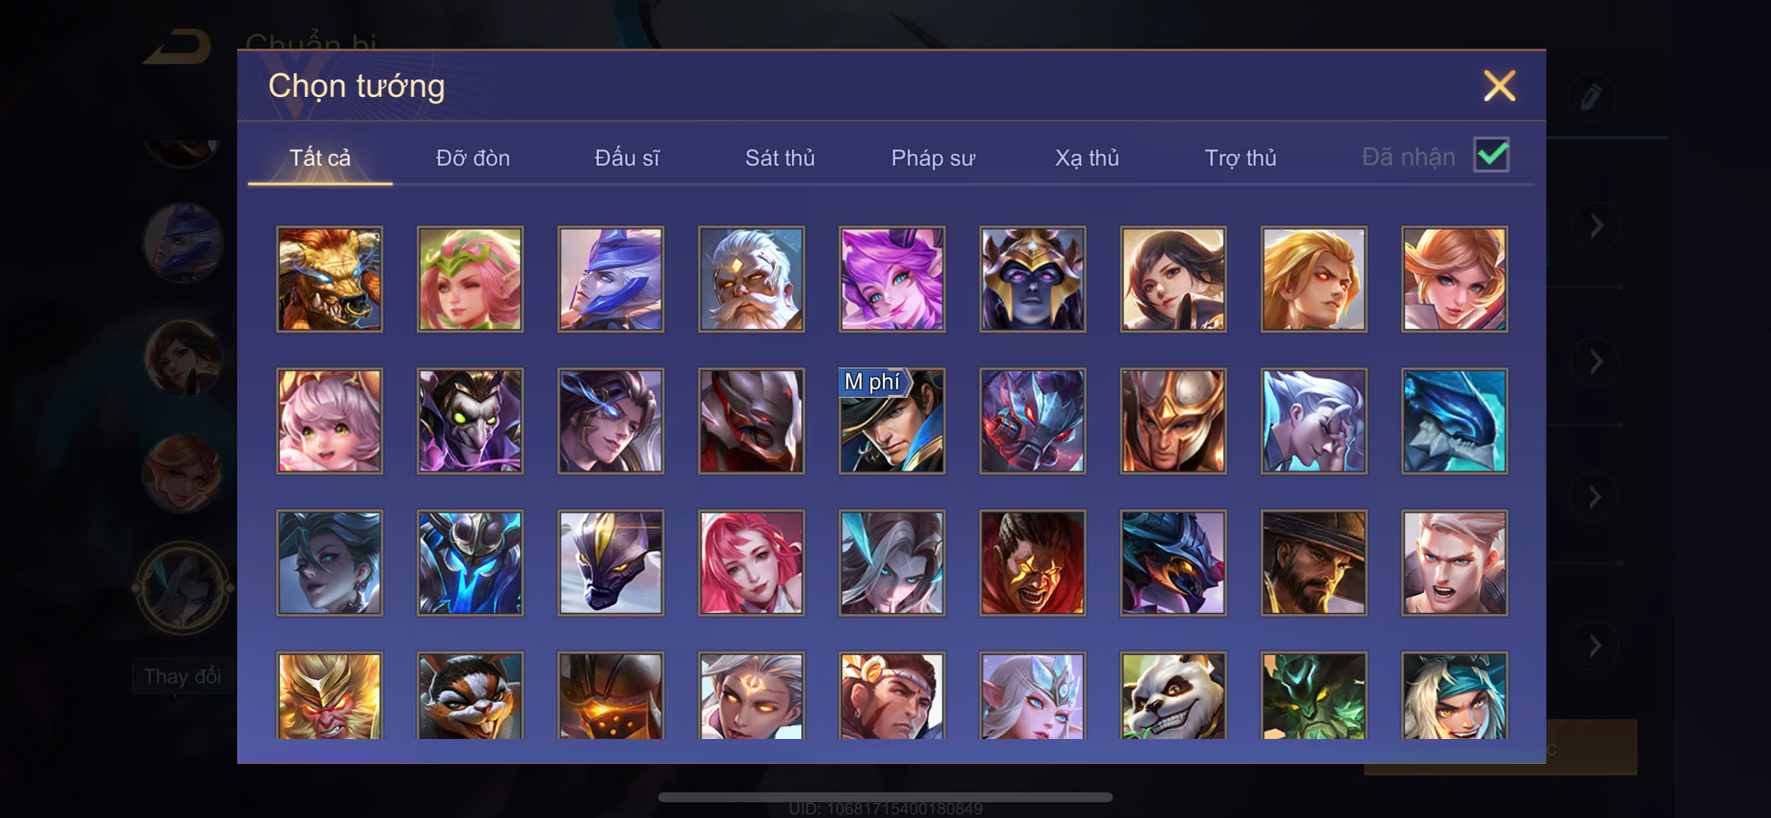Toggle the "Đã nhận" checkbox

point(1491,155)
